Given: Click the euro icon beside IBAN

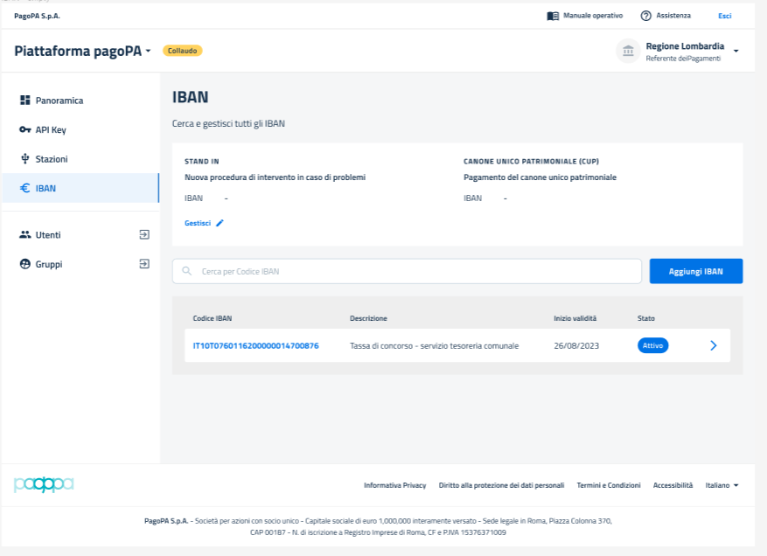Looking at the screenshot, I should [24, 188].
